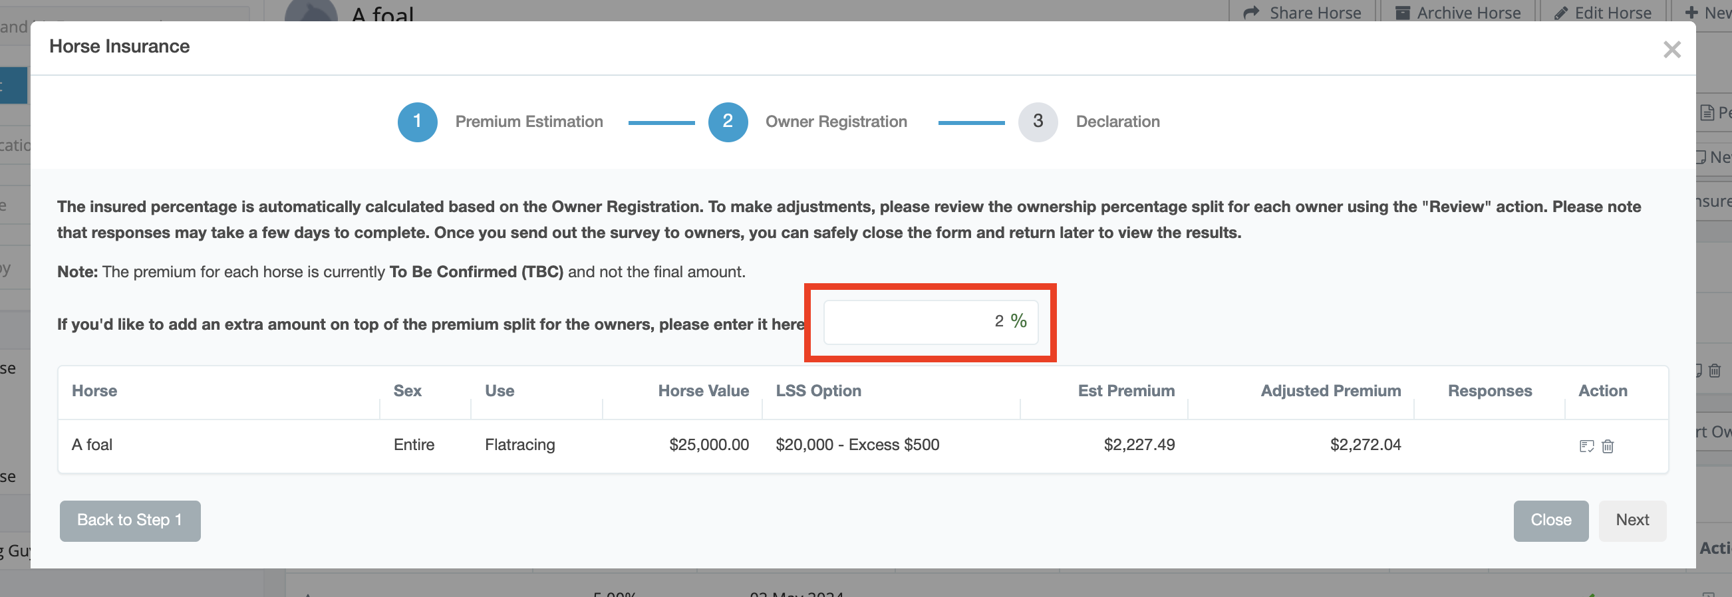Click the Share Horse arrow icon
This screenshot has width=1732, height=597.
point(1250,13)
